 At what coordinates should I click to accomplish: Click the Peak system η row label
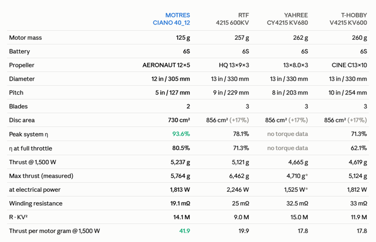coord(29,134)
